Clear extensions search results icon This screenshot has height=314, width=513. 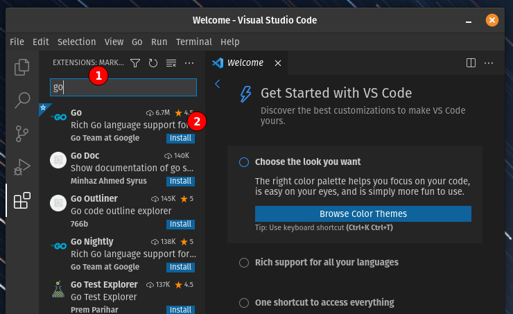point(171,63)
